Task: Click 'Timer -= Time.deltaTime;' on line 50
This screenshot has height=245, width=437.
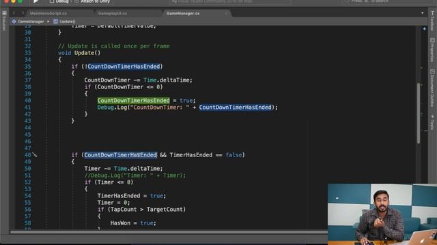Action: [x=124, y=168]
